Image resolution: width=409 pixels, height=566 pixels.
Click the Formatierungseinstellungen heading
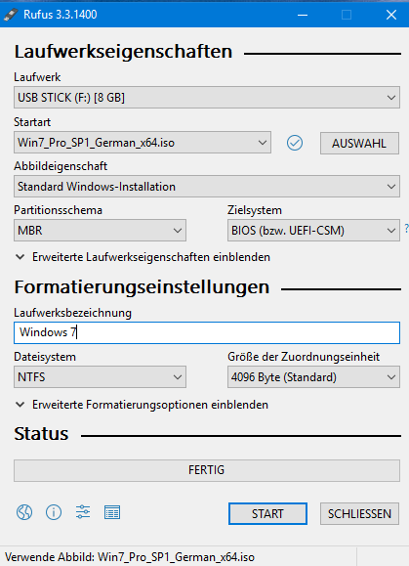[x=142, y=287]
